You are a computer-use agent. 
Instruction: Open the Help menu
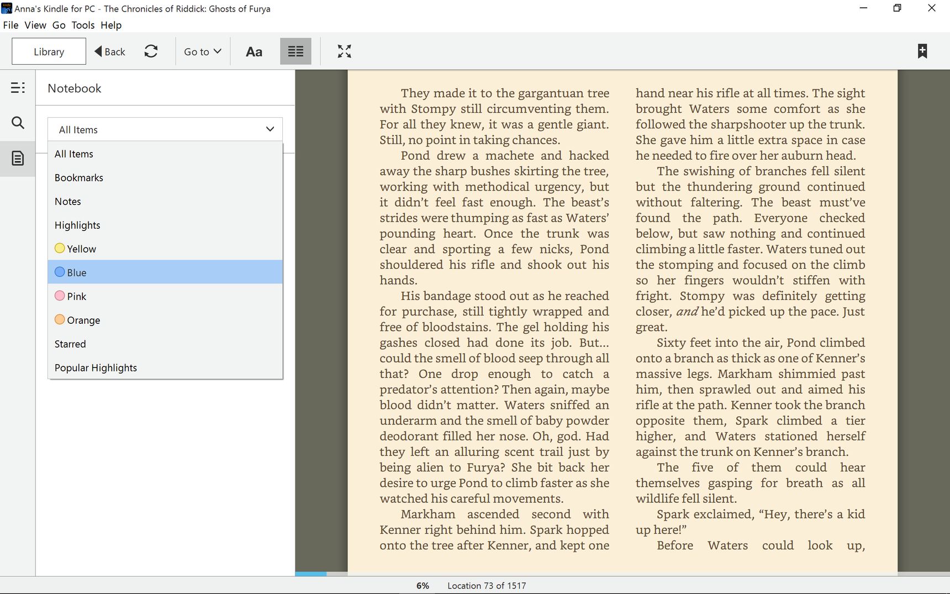tap(111, 25)
